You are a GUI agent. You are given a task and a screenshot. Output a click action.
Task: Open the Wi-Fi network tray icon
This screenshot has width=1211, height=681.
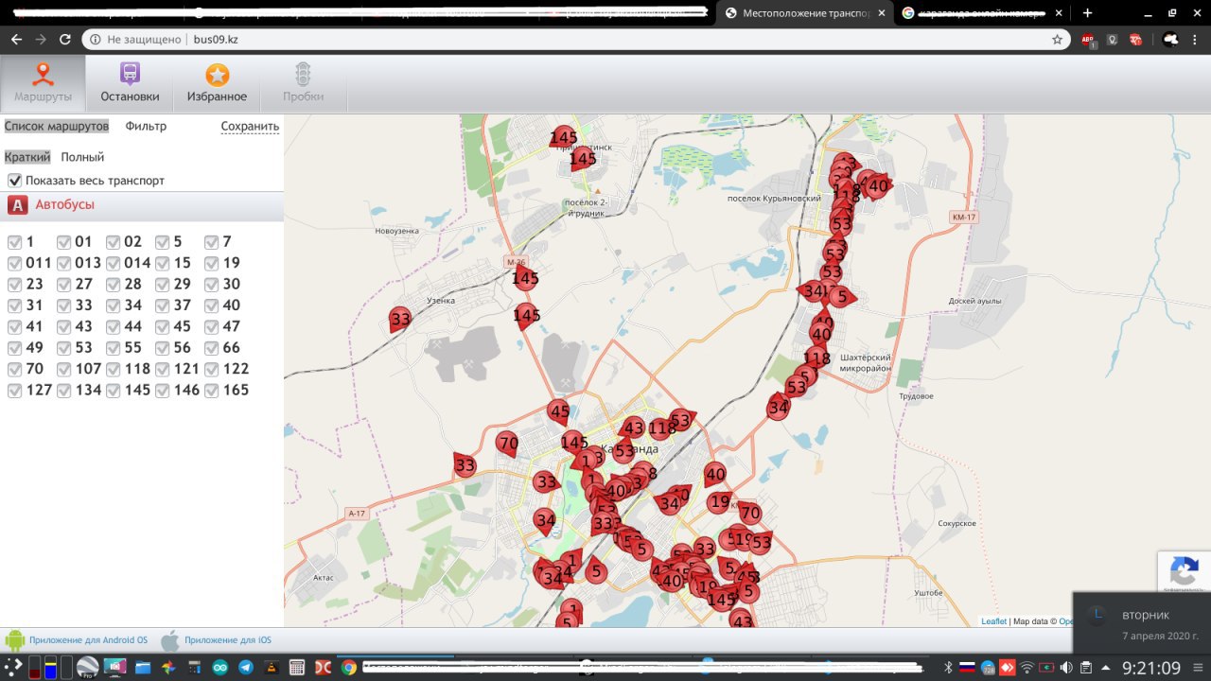[1027, 667]
